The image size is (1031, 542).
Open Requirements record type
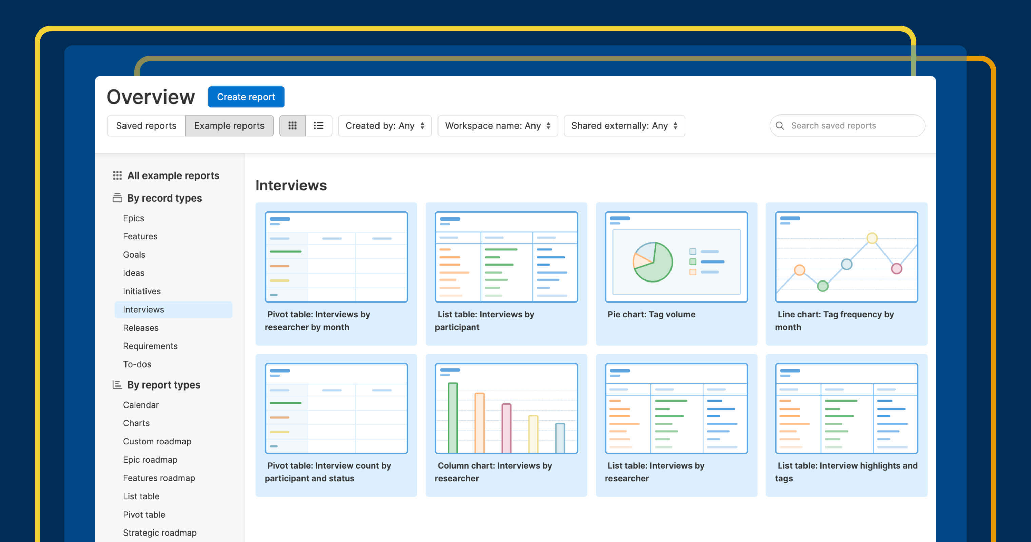click(150, 346)
